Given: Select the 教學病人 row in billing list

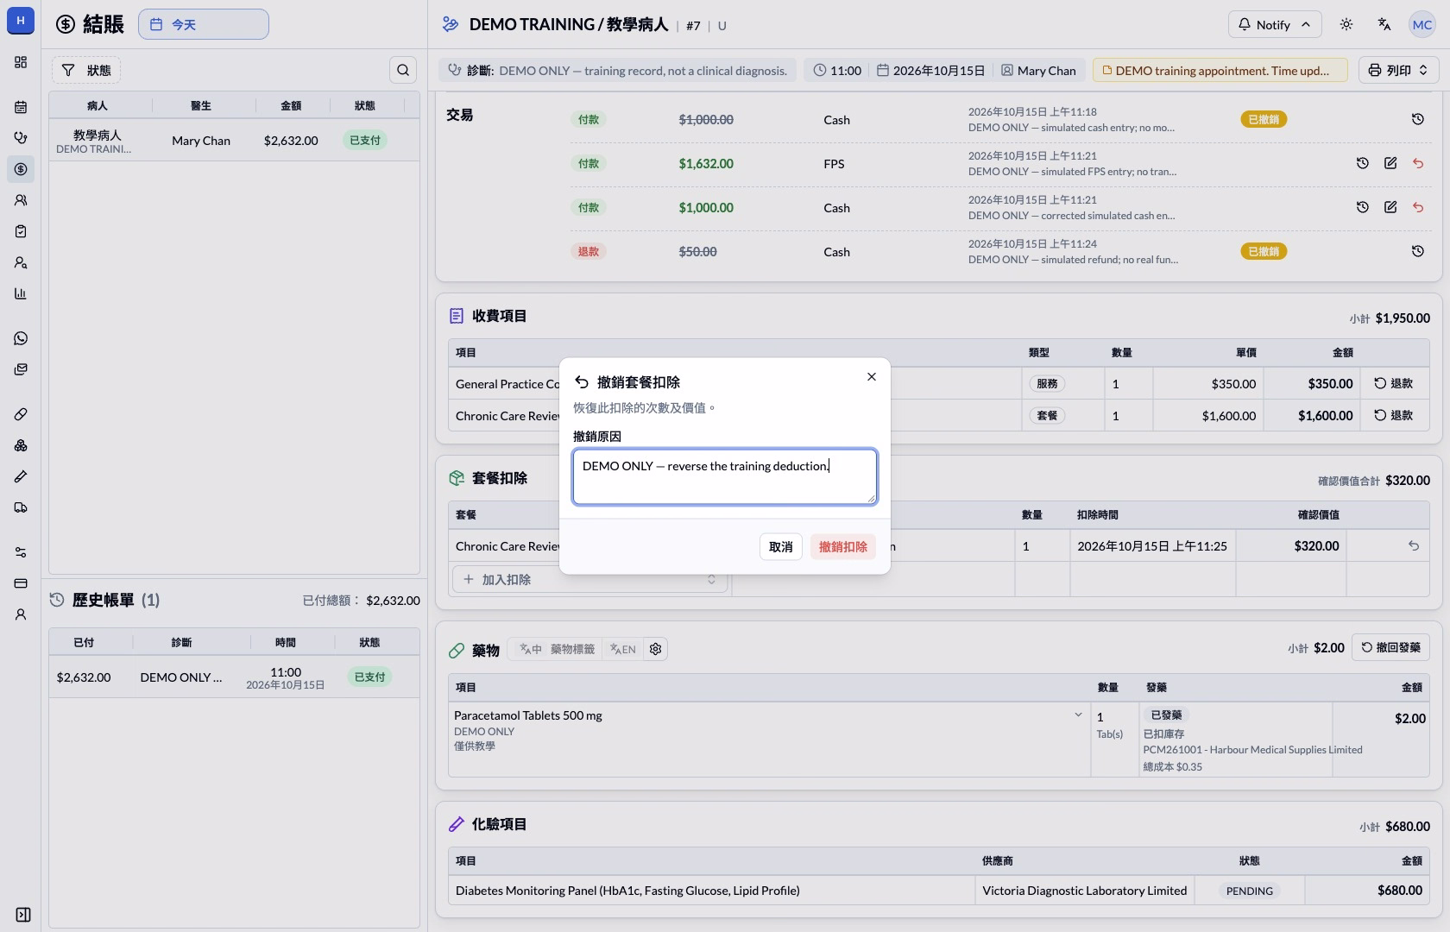Looking at the screenshot, I should pos(234,141).
